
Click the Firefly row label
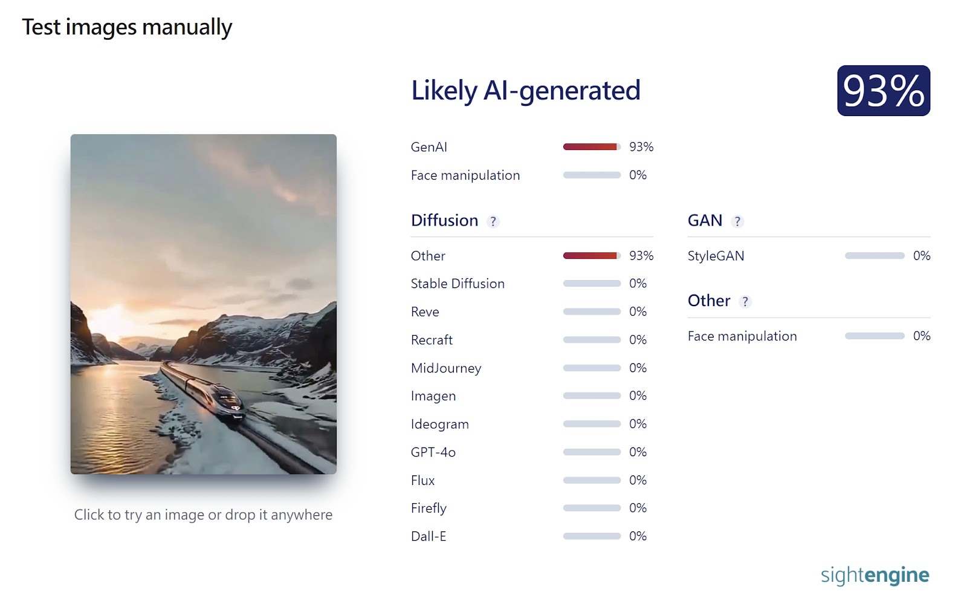click(x=429, y=508)
